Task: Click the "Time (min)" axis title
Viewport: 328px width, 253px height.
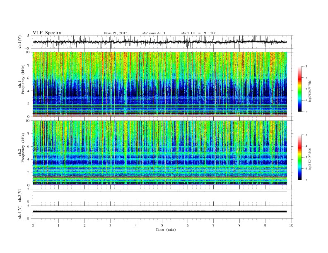Action: tap(166, 229)
